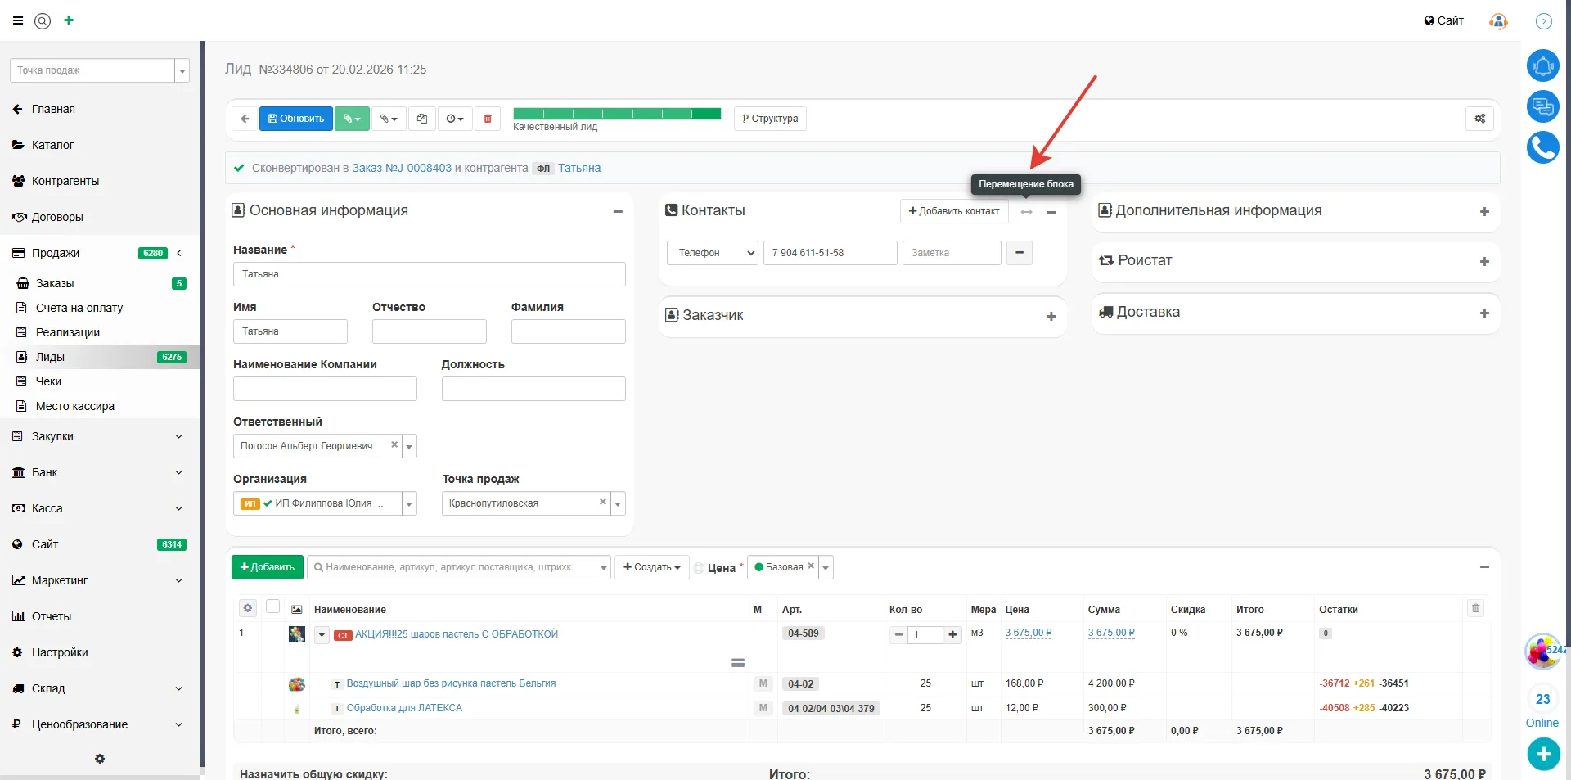The width and height of the screenshot is (1571, 780).
Task: Toggle the select-all checkbox in products table
Action: 273,606
